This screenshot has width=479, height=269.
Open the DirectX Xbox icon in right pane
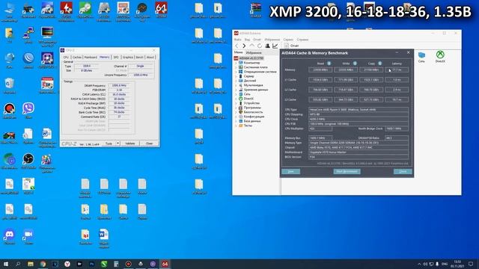(440, 57)
